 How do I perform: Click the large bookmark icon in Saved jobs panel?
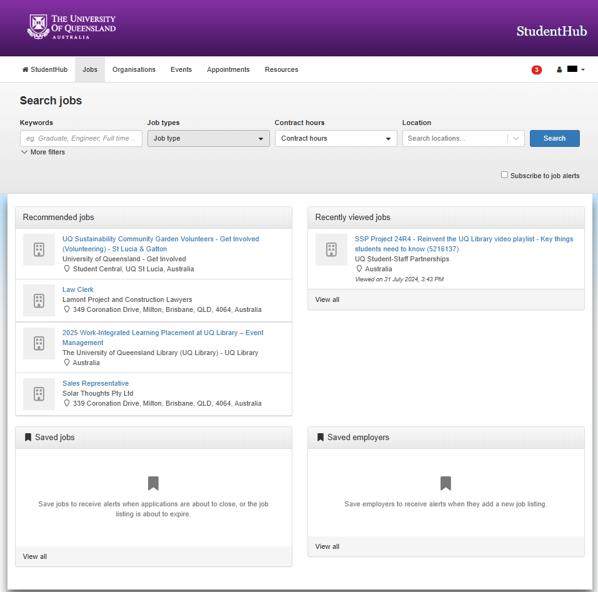[153, 483]
